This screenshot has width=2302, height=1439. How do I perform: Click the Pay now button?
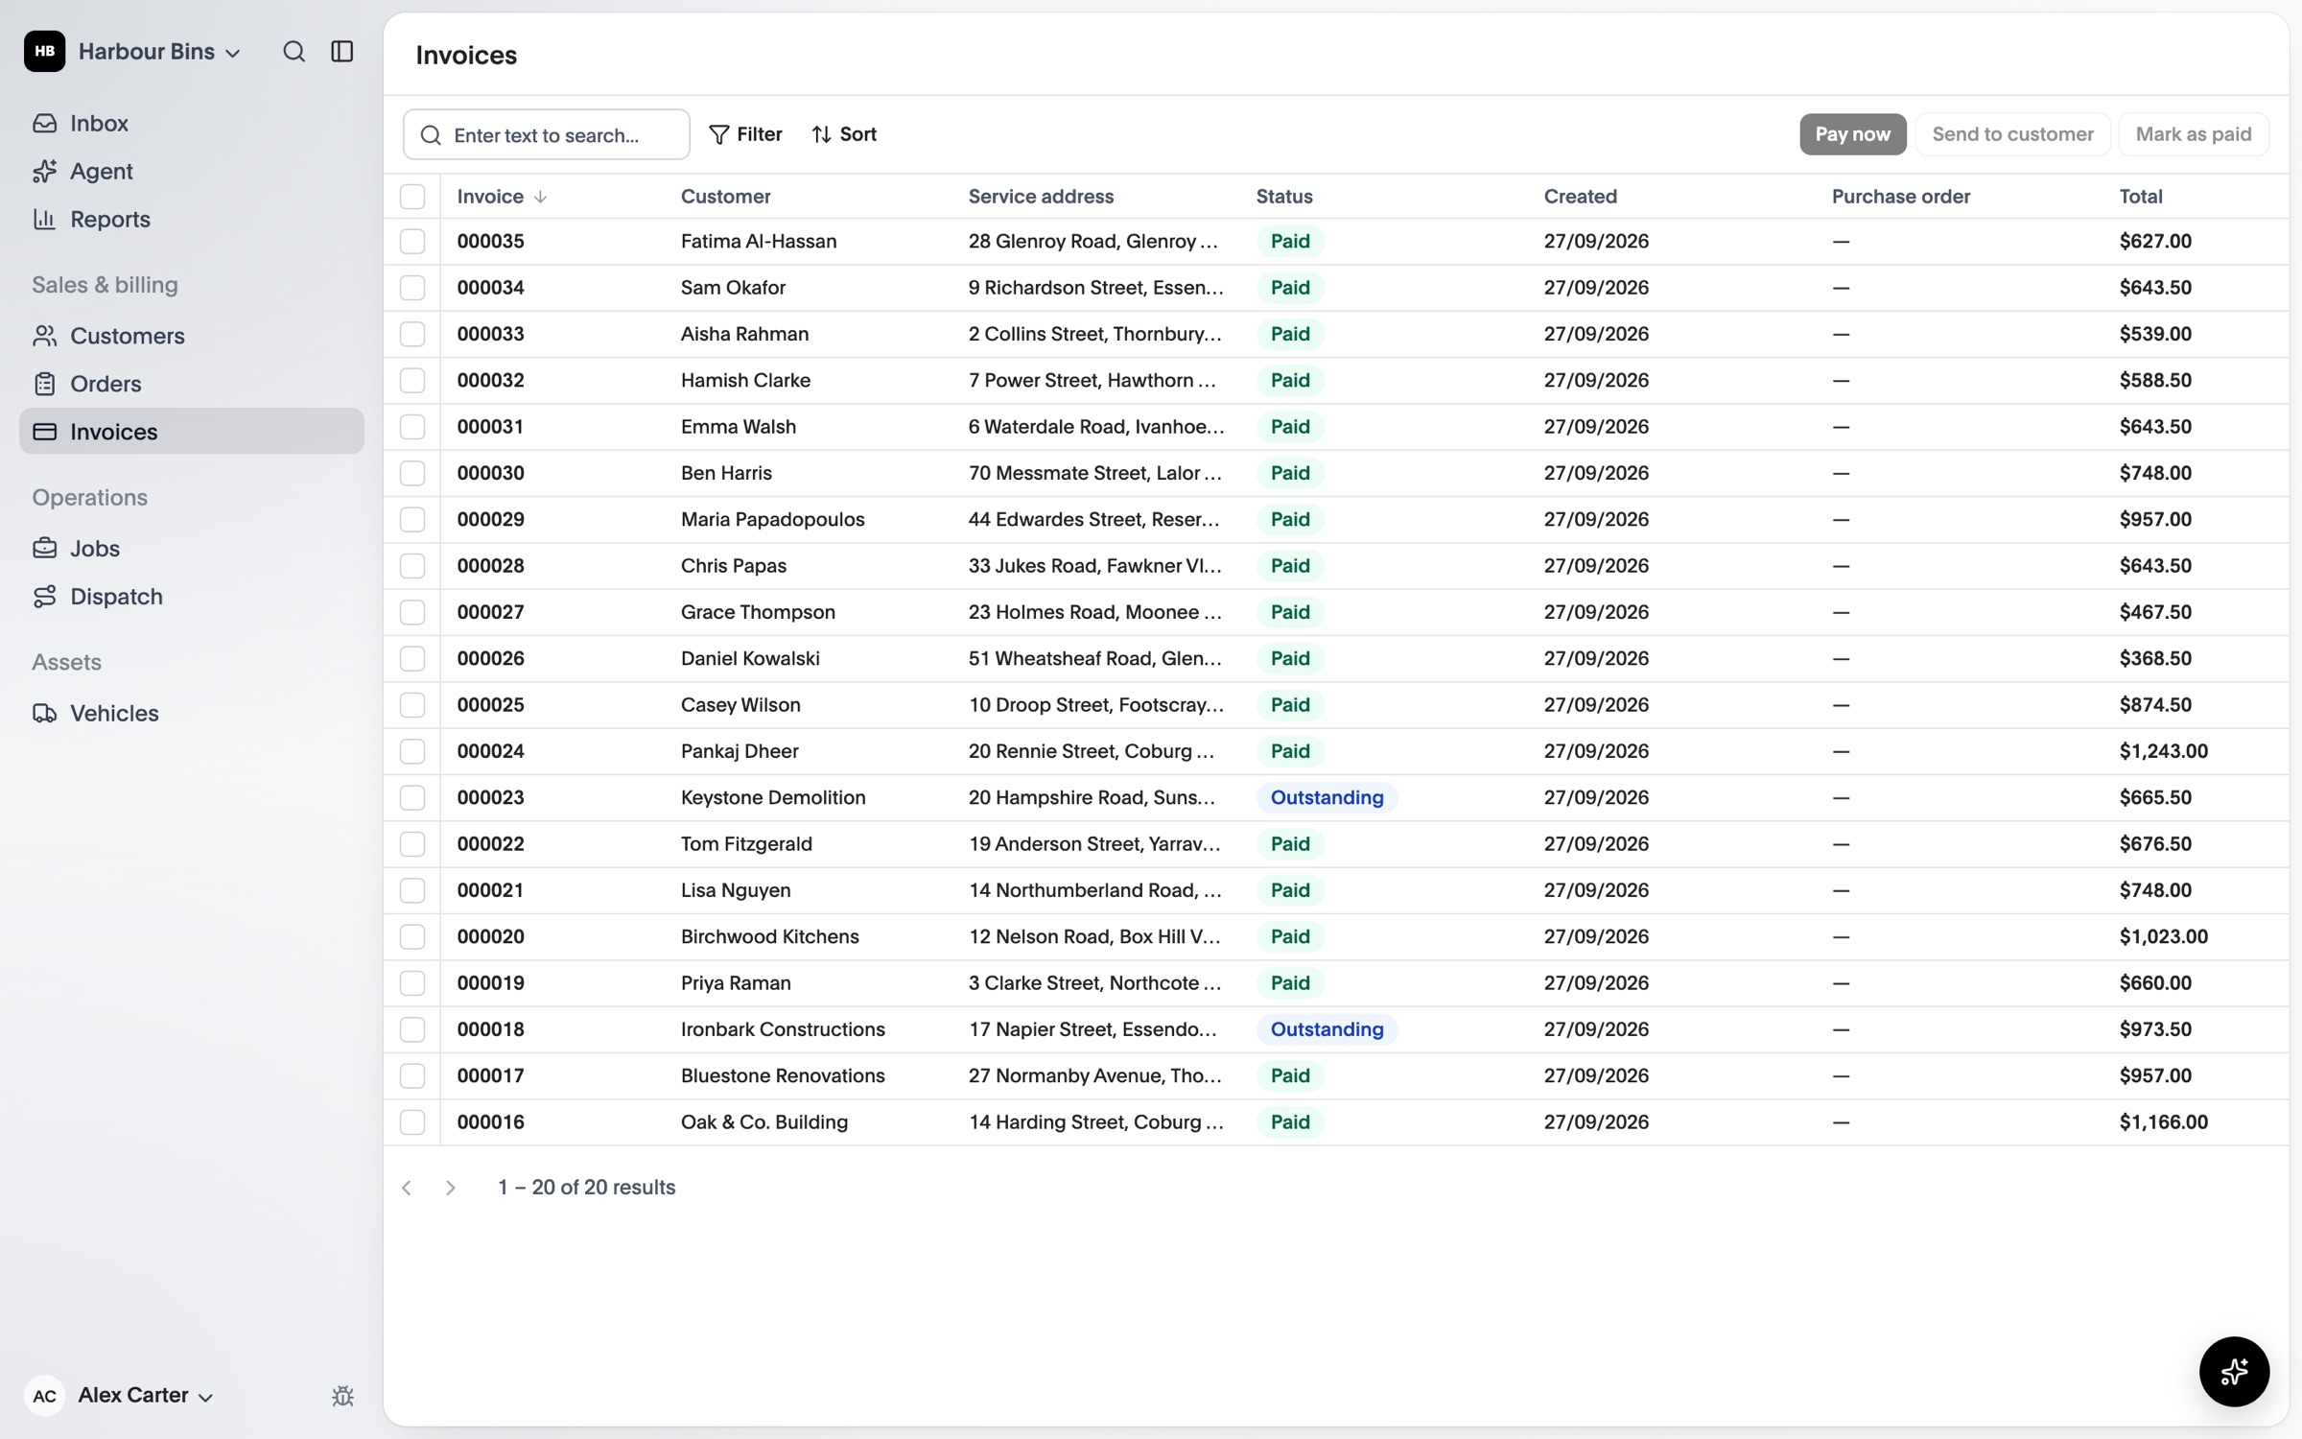1852,134
